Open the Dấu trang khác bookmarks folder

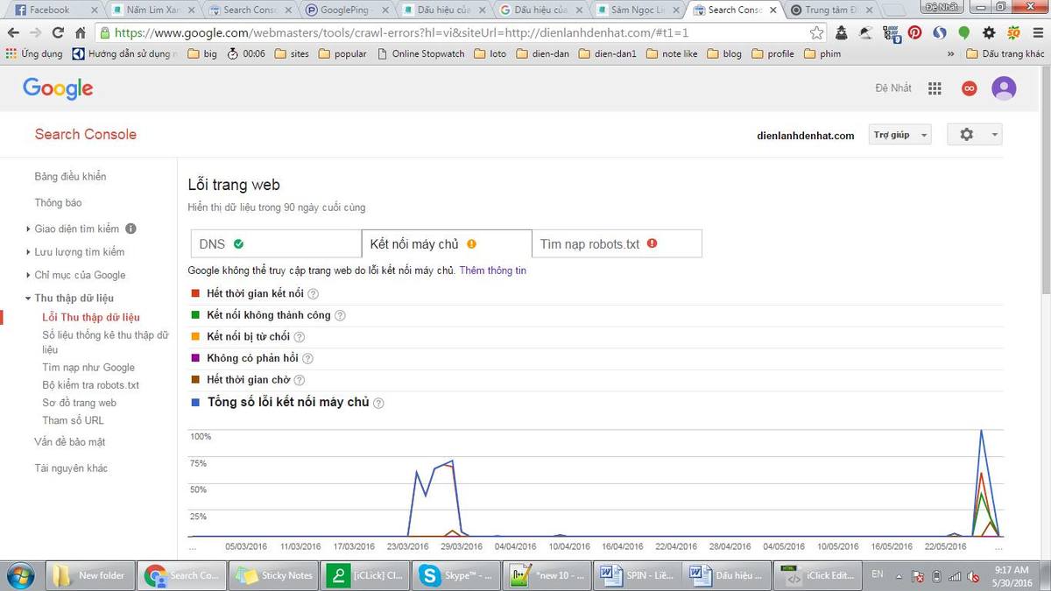pyautogui.click(x=1005, y=53)
